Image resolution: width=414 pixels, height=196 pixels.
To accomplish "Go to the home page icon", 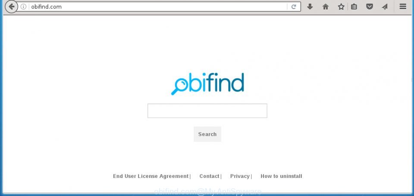I will (x=326, y=7).
